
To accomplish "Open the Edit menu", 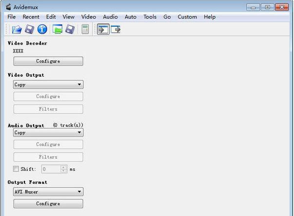I will point(51,17).
